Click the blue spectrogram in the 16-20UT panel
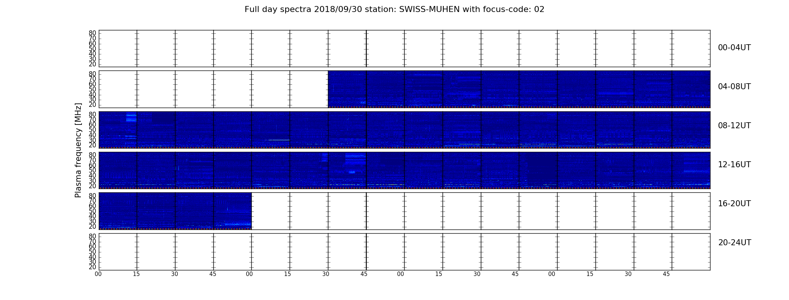789x300 pixels. click(175, 211)
